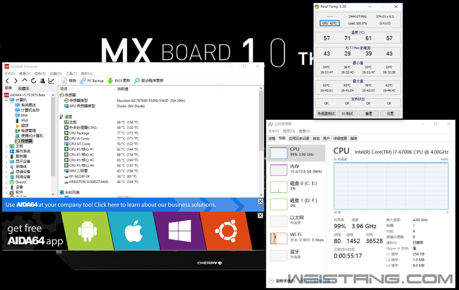The image size is (459, 290).
Task: Open 报告(R) menu in AIDA64
Action: point(40,74)
